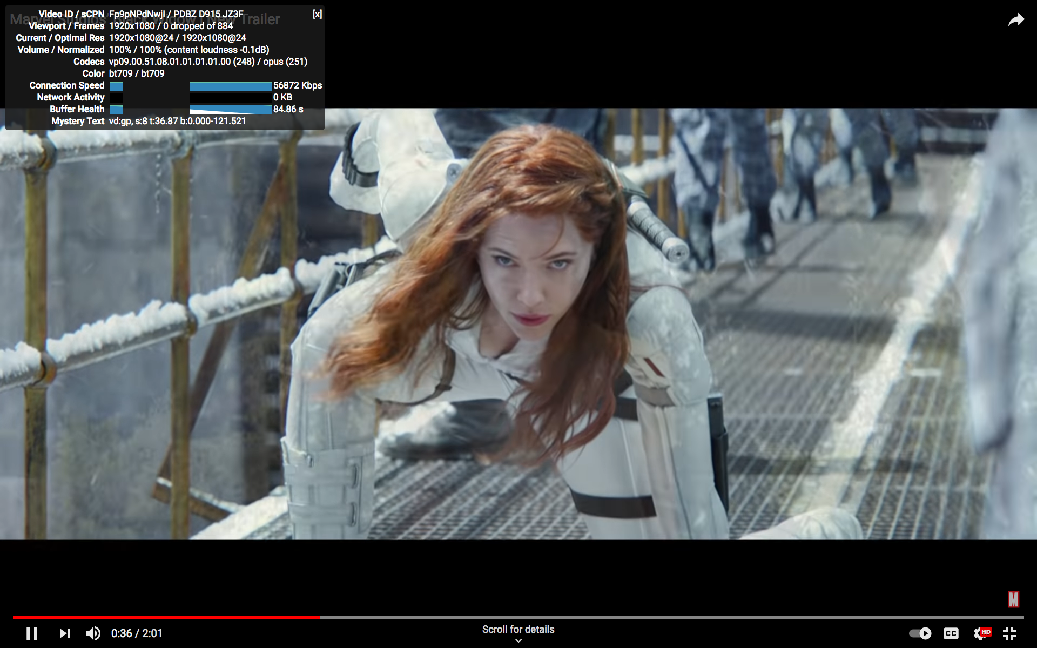
Task: Click Scroll for details text
Action: [518, 629]
